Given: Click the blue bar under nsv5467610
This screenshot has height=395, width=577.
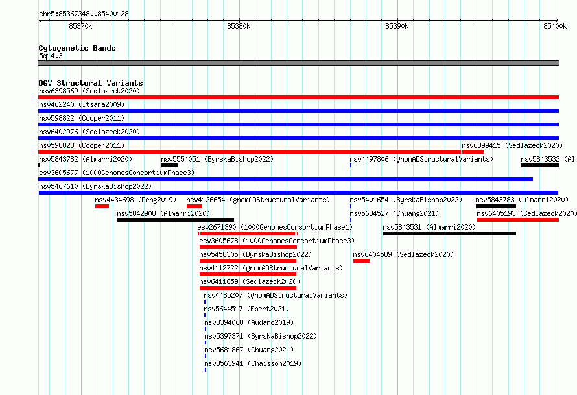Looking at the screenshot, I should (298, 193).
